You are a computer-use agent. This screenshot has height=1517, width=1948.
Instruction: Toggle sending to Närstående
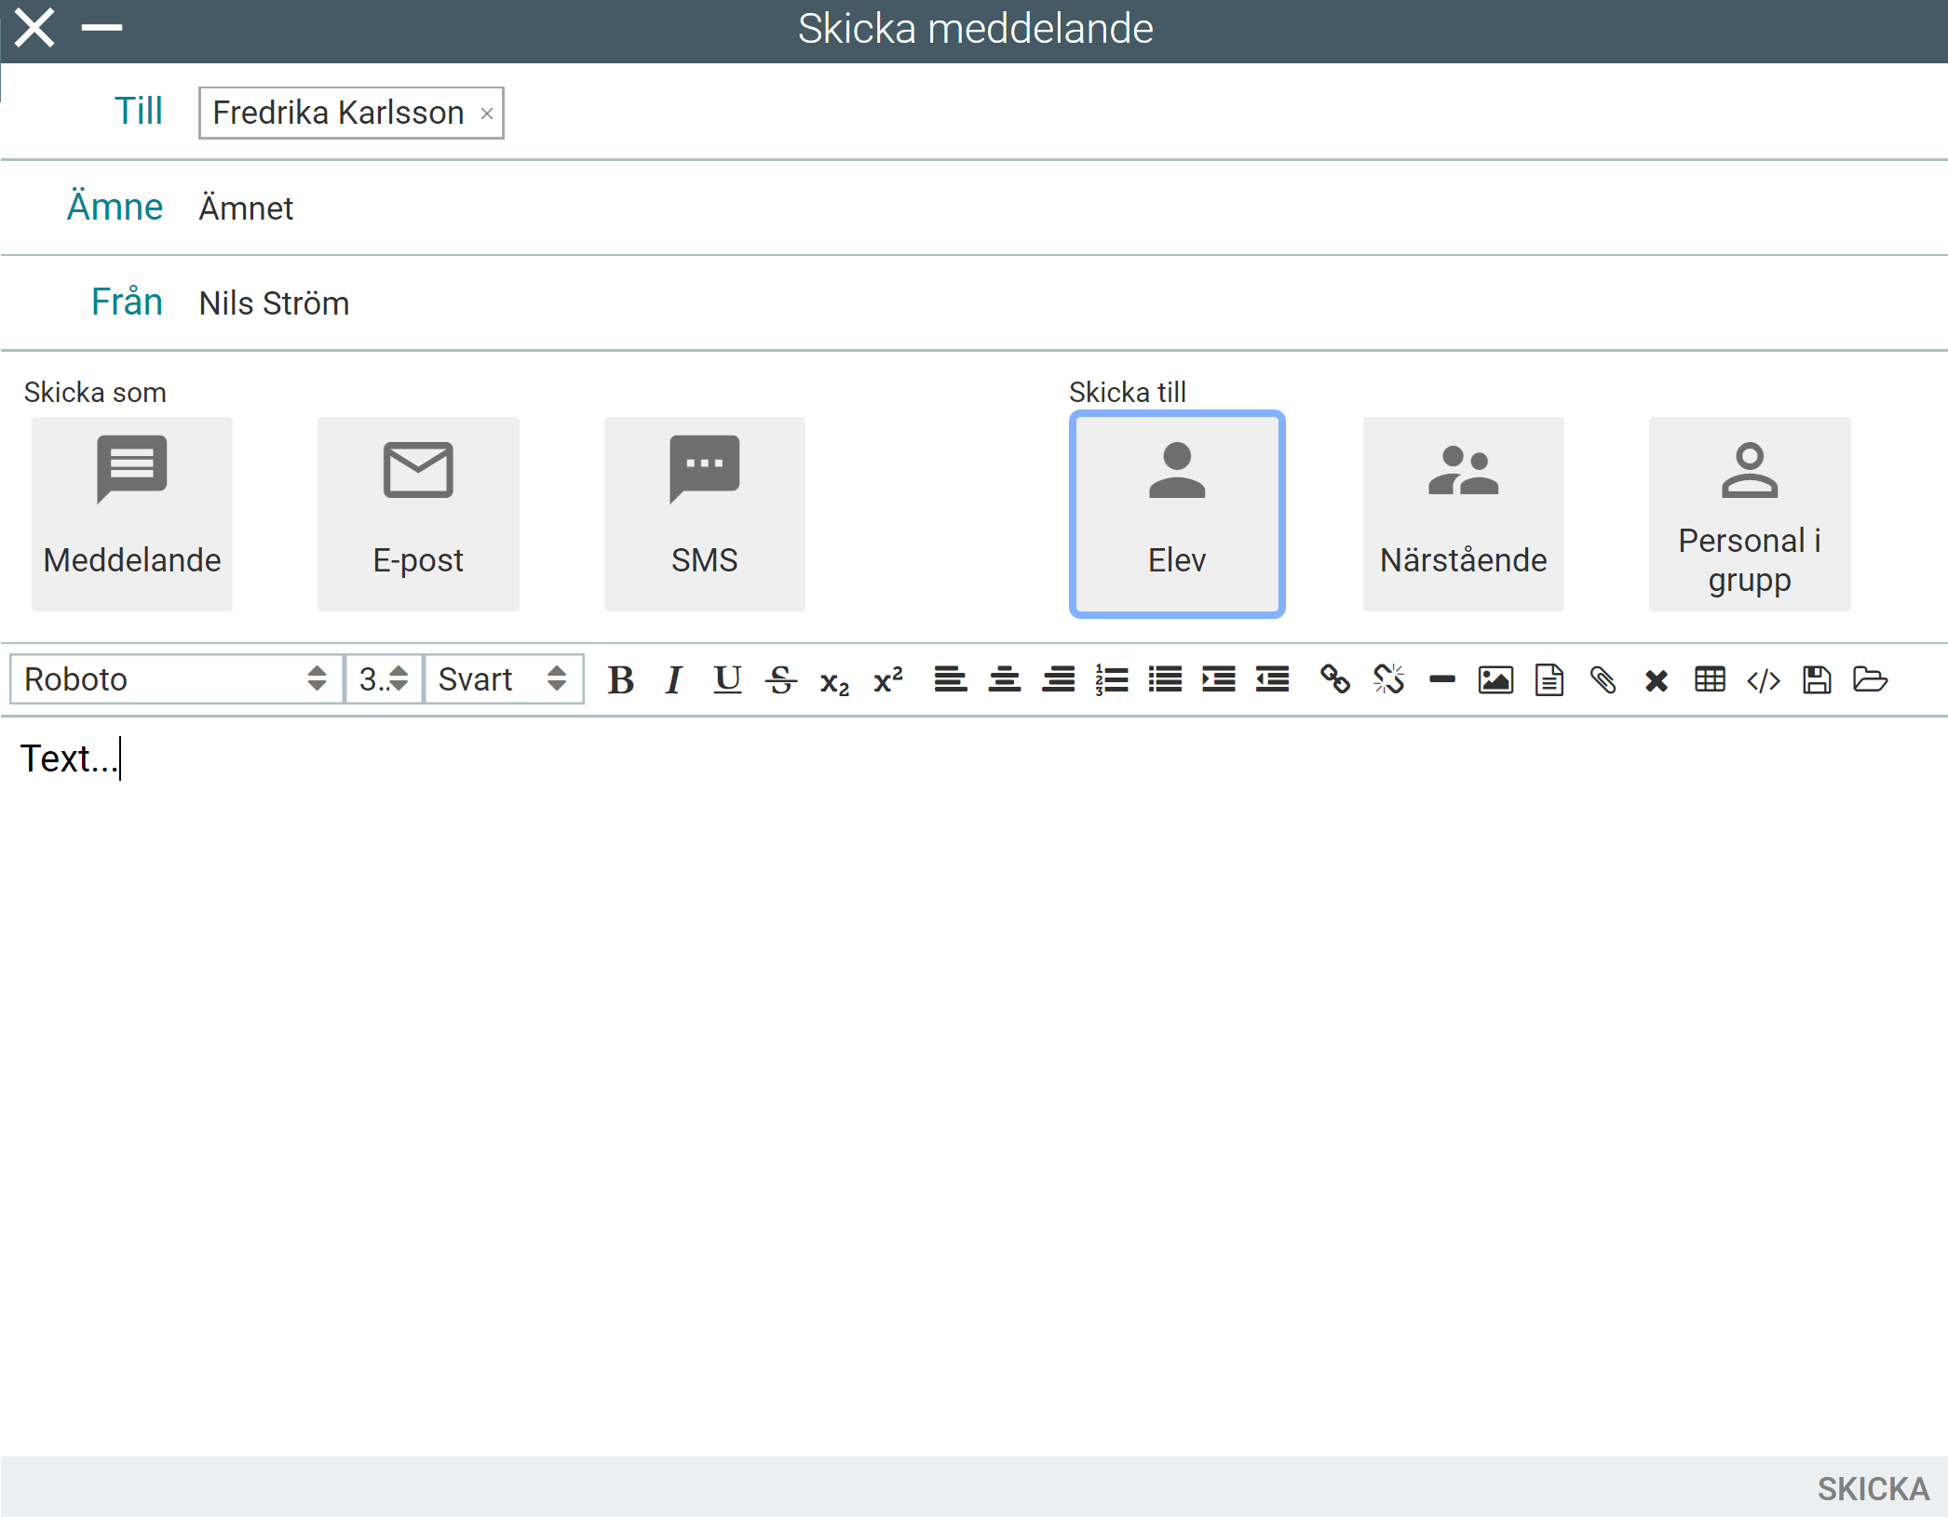tap(1464, 514)
